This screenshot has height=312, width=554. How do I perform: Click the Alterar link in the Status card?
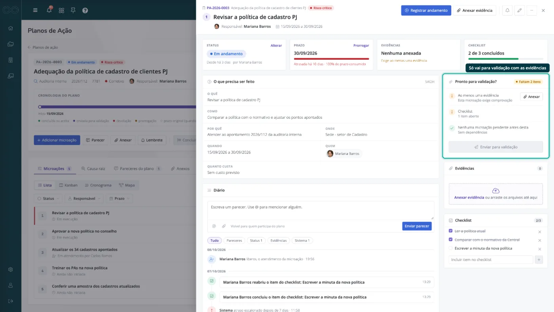276,46
